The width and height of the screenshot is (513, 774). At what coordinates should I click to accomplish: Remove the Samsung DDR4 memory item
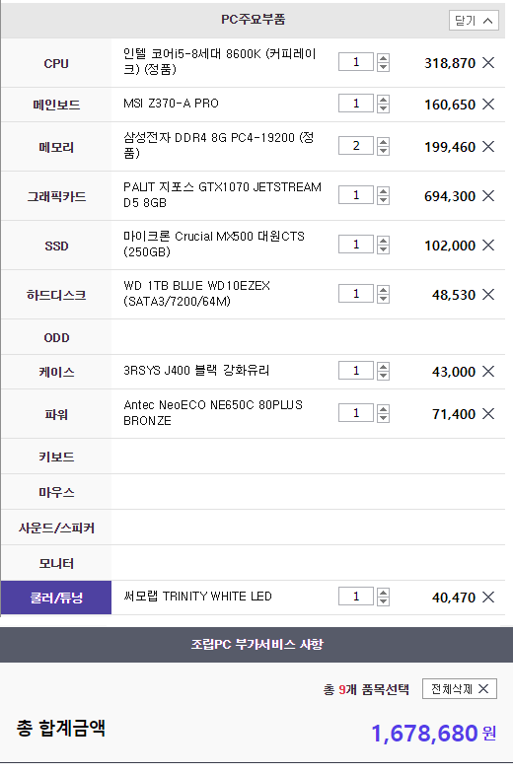(487, 147)
